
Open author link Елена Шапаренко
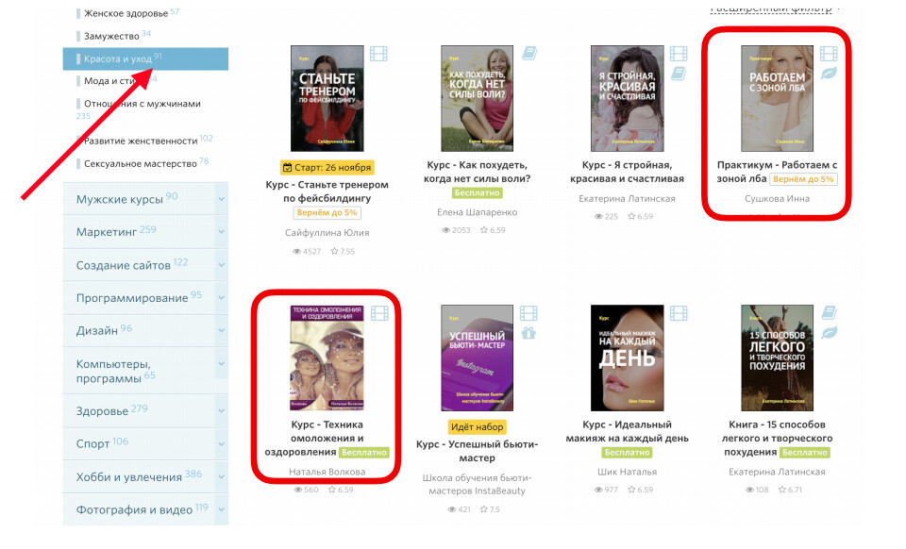[478, 212]
